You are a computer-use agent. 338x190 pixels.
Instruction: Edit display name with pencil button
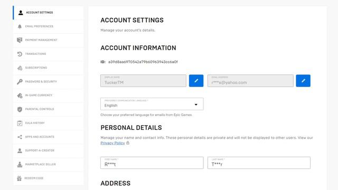click(x=196, y=81)
